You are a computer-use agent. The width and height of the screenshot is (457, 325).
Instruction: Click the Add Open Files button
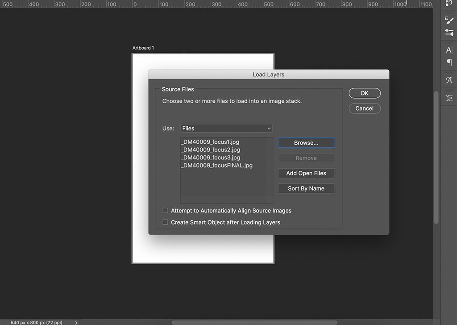[306, 173]
